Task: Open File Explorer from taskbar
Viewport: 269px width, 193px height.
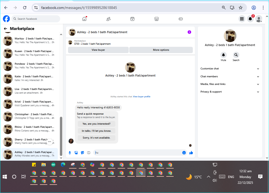Action: point(44,165)
